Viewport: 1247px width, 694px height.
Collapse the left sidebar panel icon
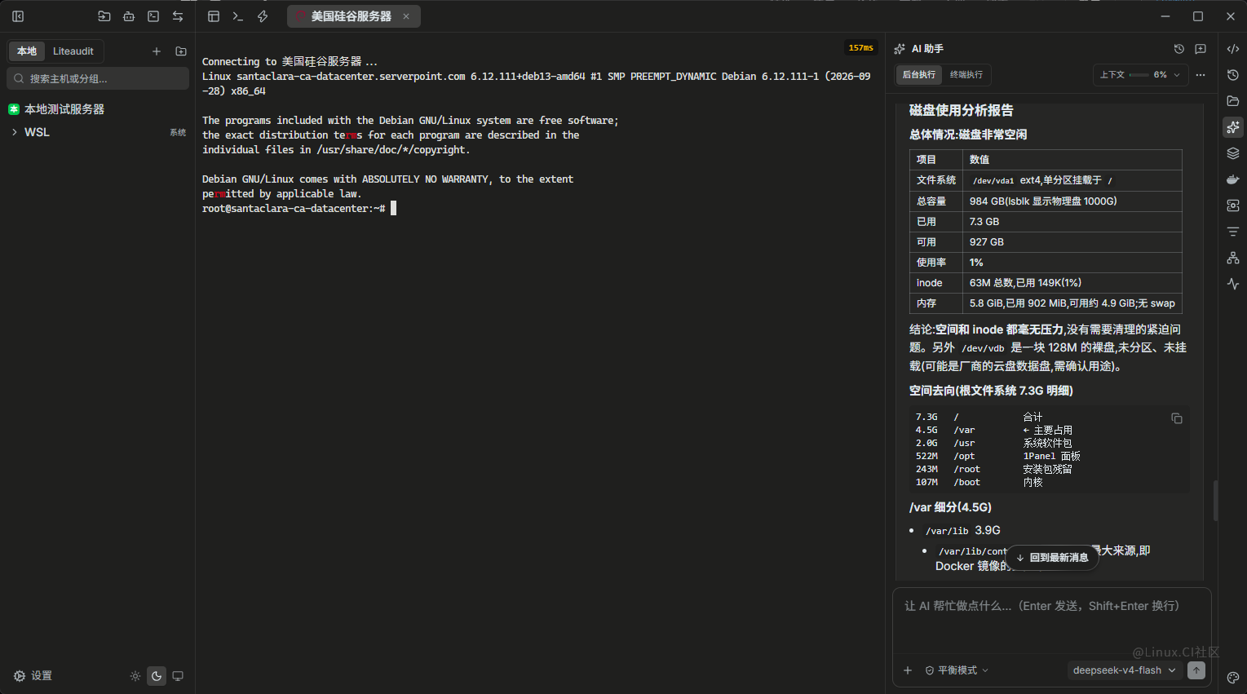(x=18, y=16)
